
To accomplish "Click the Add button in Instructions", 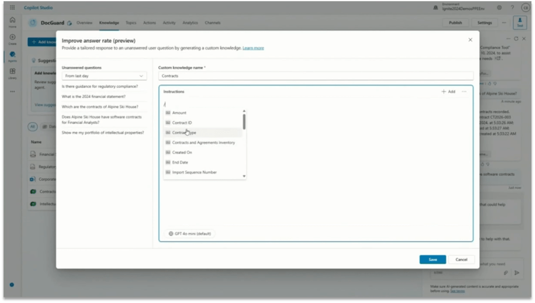I will click(448, 91).
